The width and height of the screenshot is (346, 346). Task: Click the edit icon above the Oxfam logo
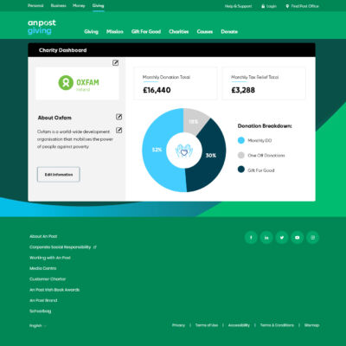click(115, 62)
